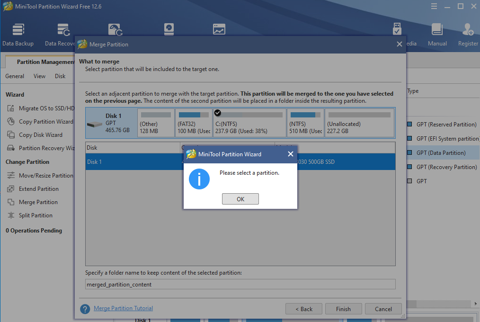Choose Split Partition in sidebar

(36, 215)
